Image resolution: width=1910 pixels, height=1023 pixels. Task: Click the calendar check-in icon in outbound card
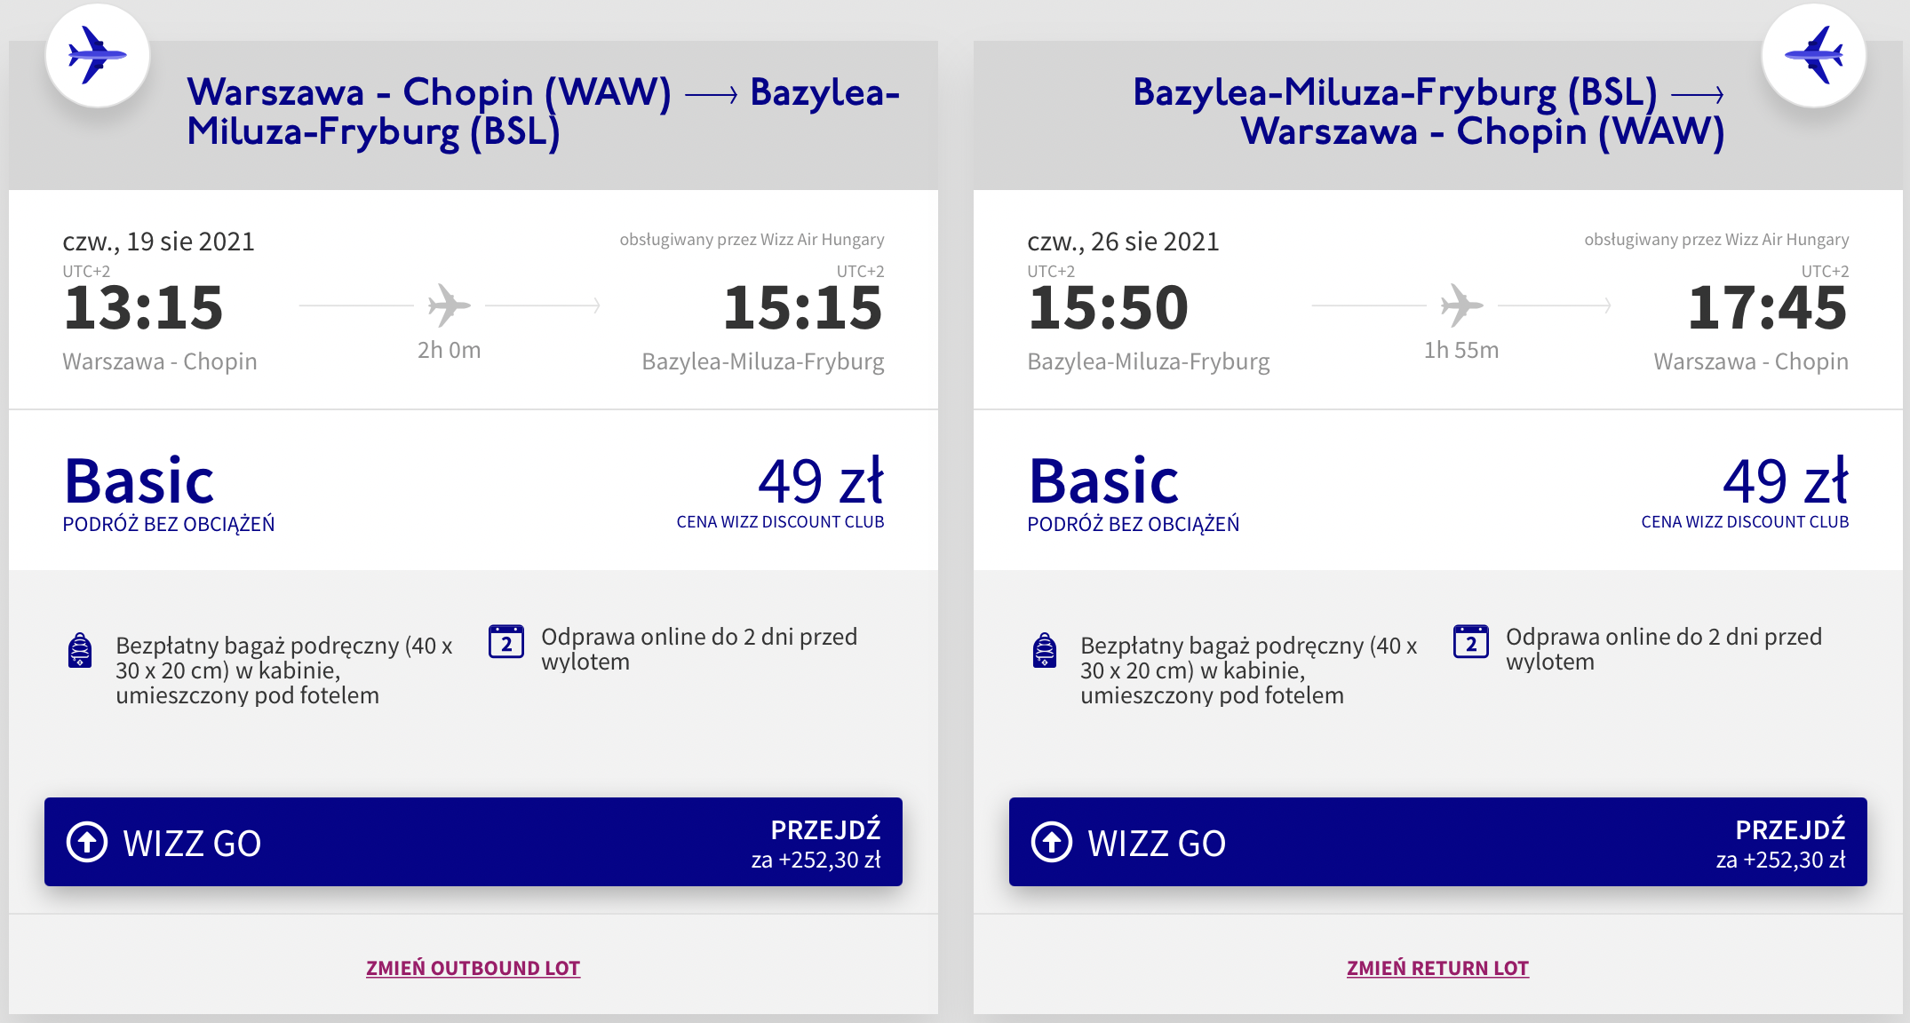506,641
